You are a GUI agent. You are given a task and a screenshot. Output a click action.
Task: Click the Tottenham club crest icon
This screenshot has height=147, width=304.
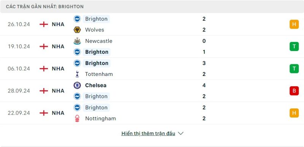pos(77,74)
